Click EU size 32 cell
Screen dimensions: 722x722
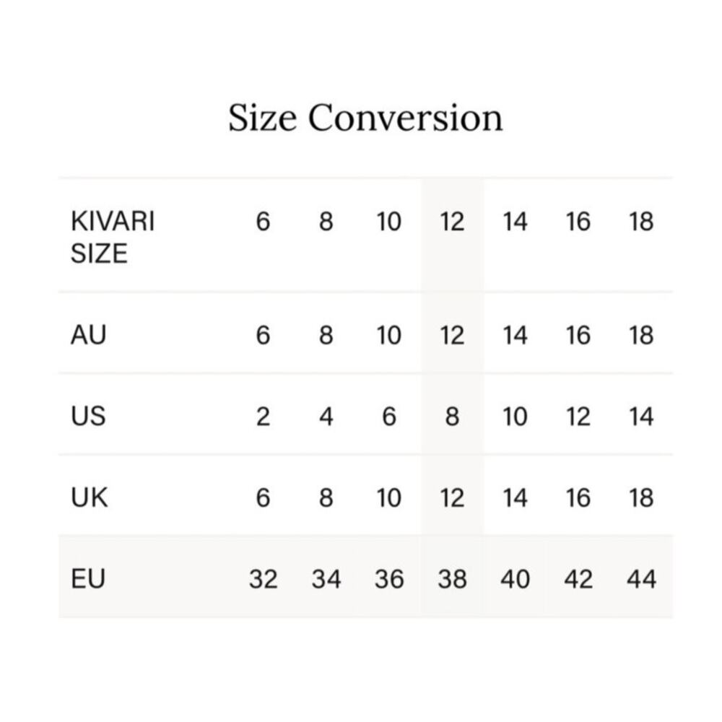(264, 579)
